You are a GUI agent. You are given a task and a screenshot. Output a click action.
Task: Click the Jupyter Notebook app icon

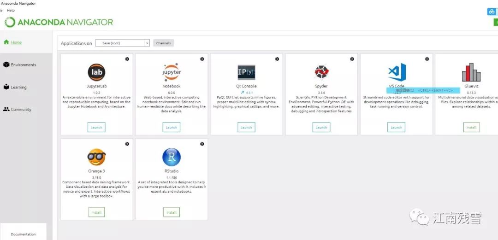pyautogui.click(x=172, y=72)
